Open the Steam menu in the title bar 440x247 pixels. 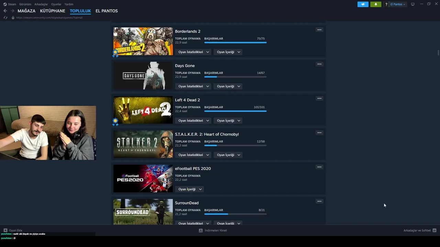[x=10, y=4]
